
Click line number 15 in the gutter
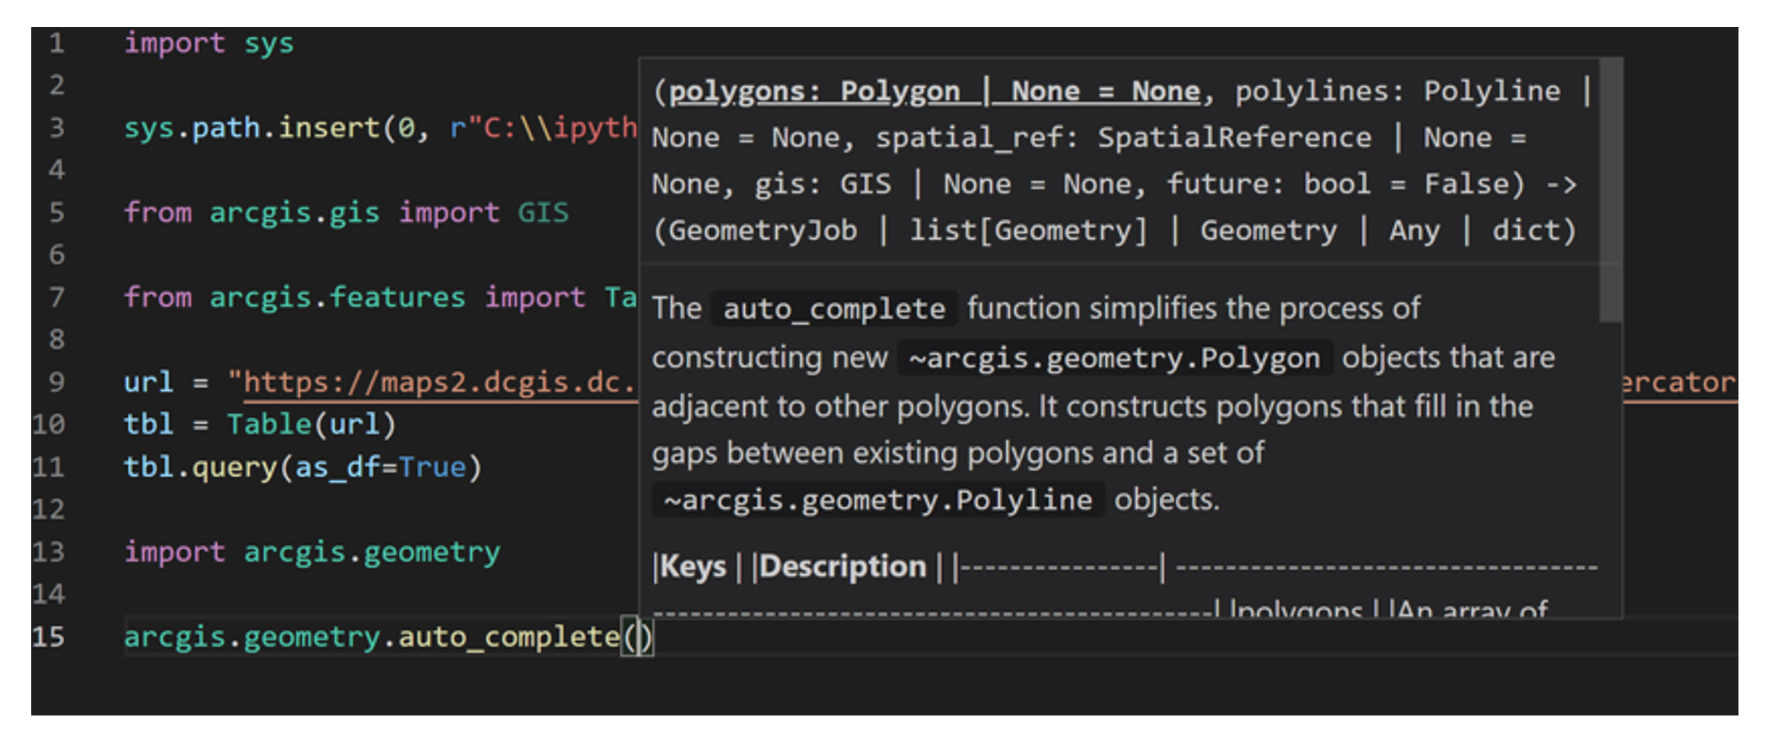(x=49, y=636)
